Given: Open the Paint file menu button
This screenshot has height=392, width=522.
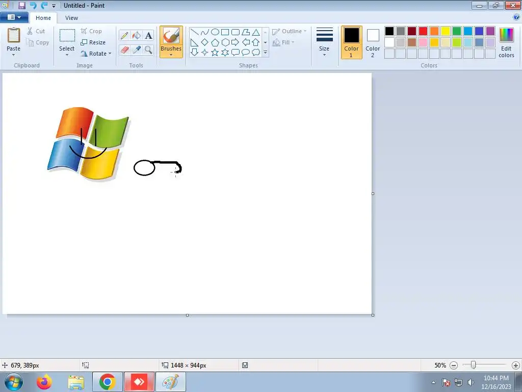Looking at the screenshot, I should (x=14, y=17).
